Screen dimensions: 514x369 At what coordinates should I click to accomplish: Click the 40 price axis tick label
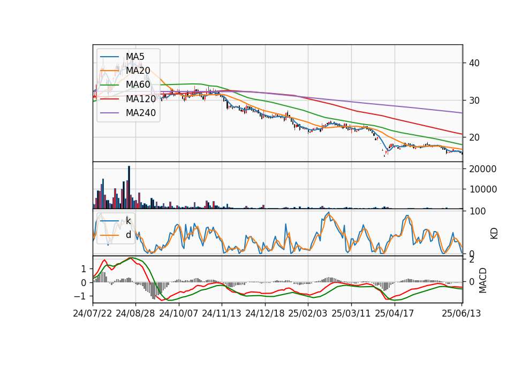click(x=474, y=63)
